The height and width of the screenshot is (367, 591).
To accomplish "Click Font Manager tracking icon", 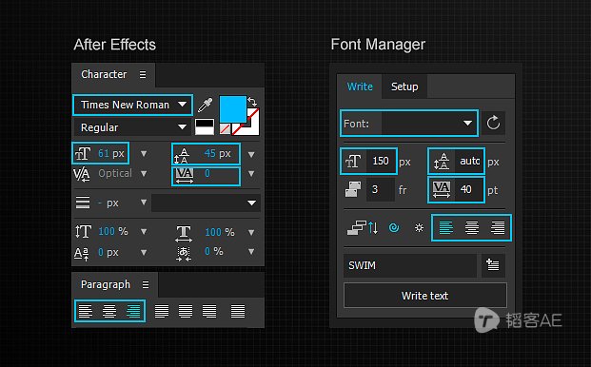I will tap(442, 189).
